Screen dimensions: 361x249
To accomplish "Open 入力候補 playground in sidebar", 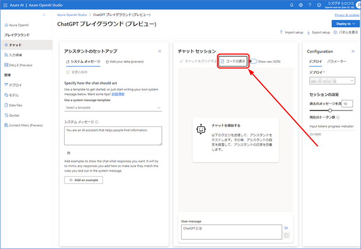I will pos(13,55).
